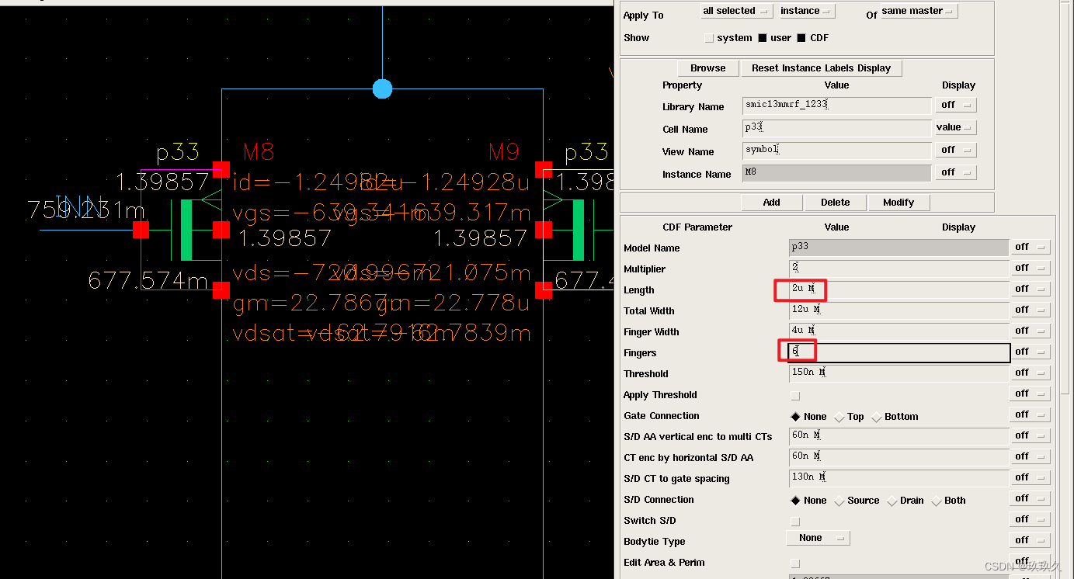This screenshot has height=579, width=1074.
Task: Open the 'same master' dropdown
Action: (x=919, y=11)
